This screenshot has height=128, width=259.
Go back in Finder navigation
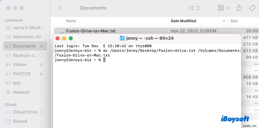[60, 8]
